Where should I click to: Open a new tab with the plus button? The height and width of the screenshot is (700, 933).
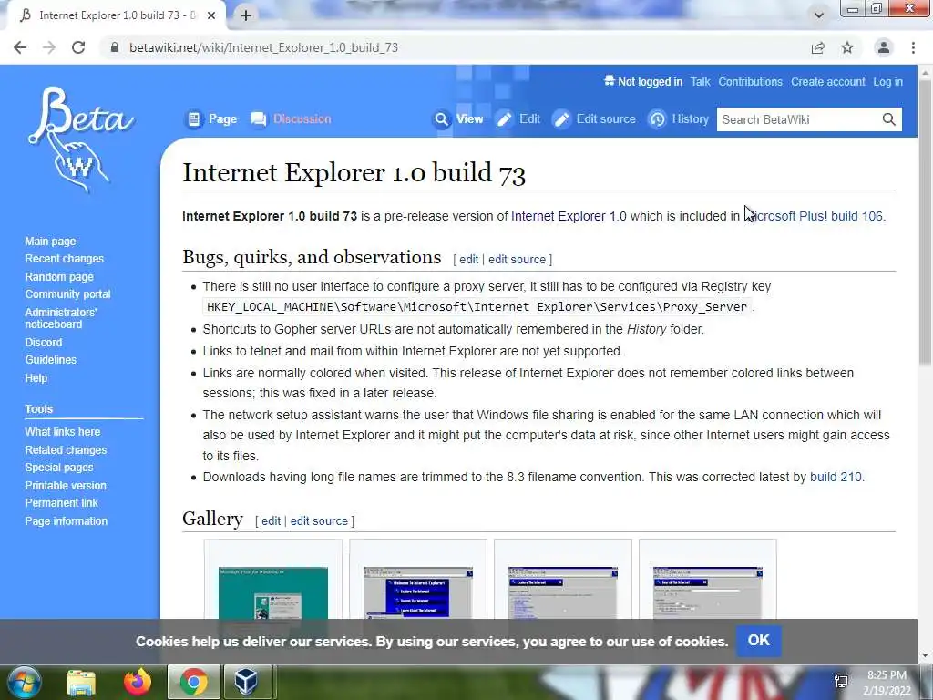(246, 15)
